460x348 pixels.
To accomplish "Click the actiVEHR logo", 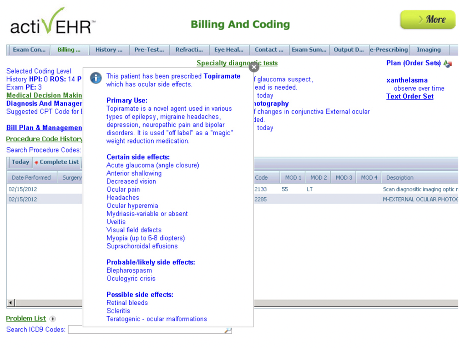I will click(x=53, y=21).
